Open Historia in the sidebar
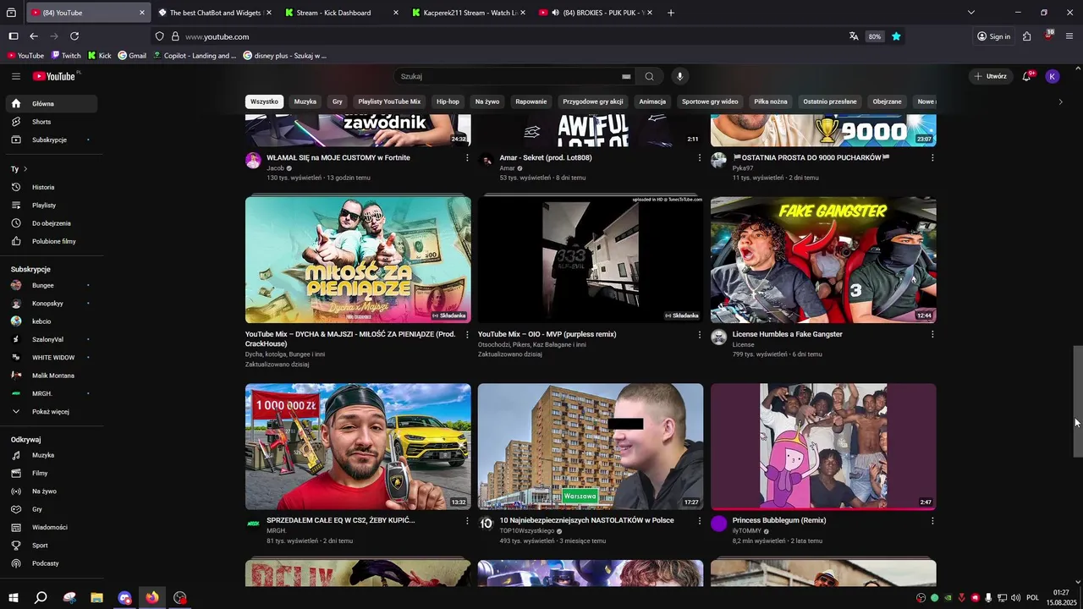The height and width of the screenshot is (609, 1083). pyautogui.click(x=51, y=187)
